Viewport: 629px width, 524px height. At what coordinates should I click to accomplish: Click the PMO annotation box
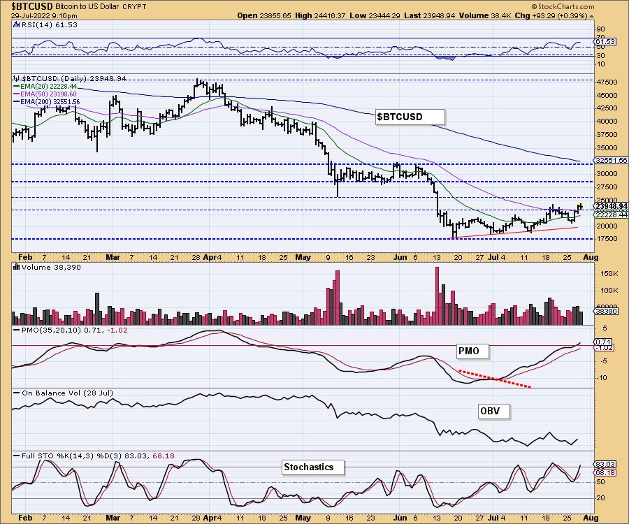coord(473,351)
